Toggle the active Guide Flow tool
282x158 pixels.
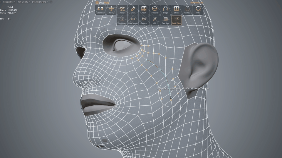coord(177,20)
